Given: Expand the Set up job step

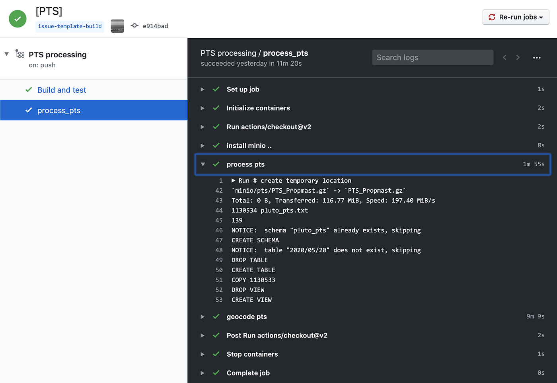Looking at the screenshot, I should [x=203, y=89].
